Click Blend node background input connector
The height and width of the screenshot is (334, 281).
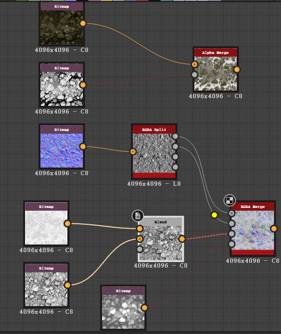tap(140, 239)
